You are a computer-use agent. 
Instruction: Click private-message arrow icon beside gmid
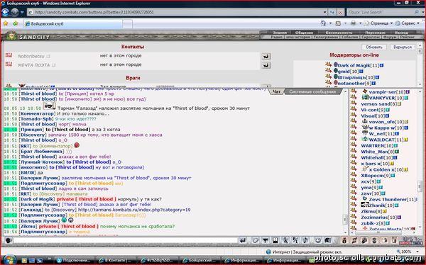click(328, 71)
